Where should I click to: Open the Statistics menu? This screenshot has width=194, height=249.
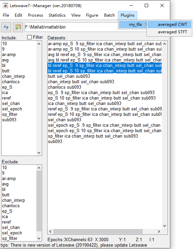click(57, 15)
